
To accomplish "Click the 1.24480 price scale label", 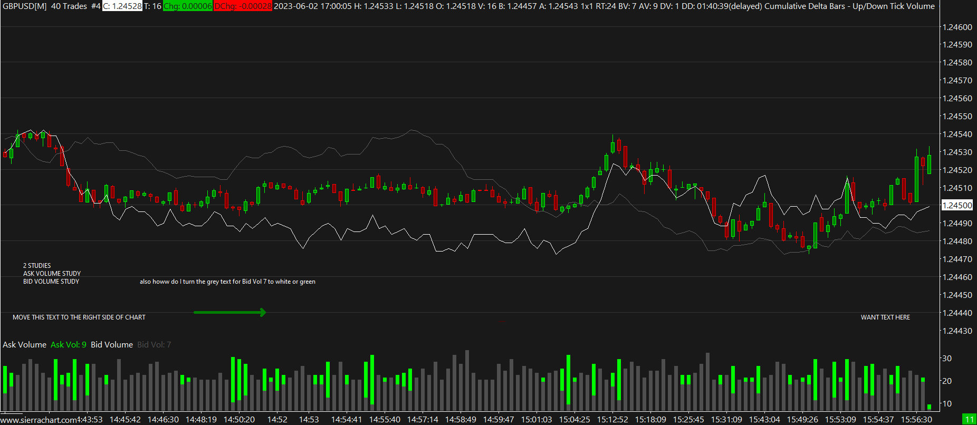I will tap(957, 242).
